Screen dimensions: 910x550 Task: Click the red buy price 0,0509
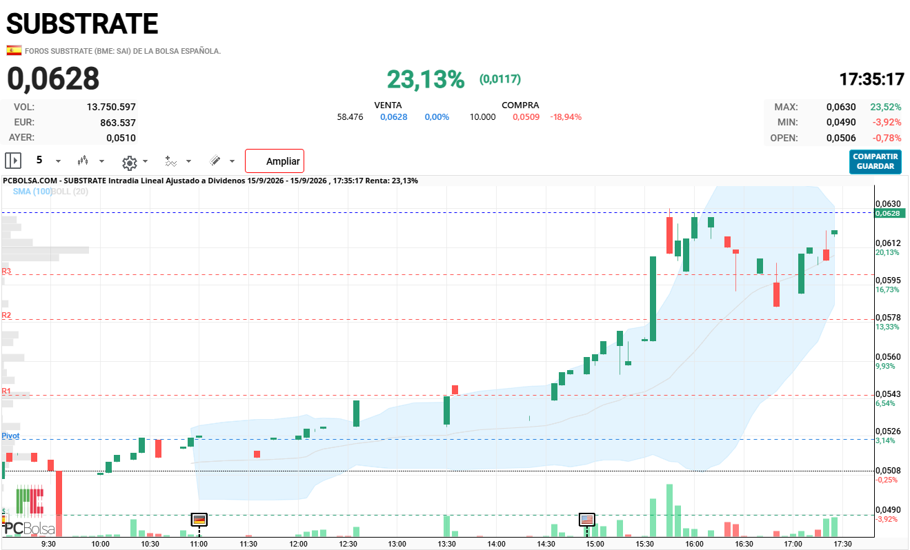coord(526,117)
